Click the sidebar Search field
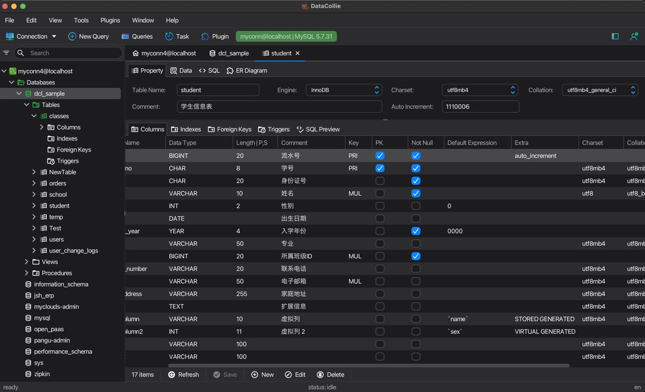The height and width of the screenshot is (392, 645). (68, 53)
